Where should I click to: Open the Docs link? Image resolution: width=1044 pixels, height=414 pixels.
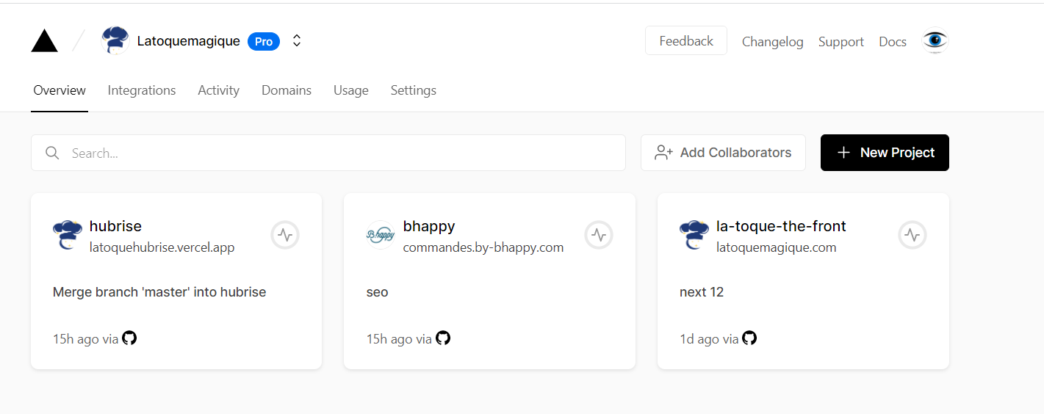pyautogui.click(x=893, y=42)
